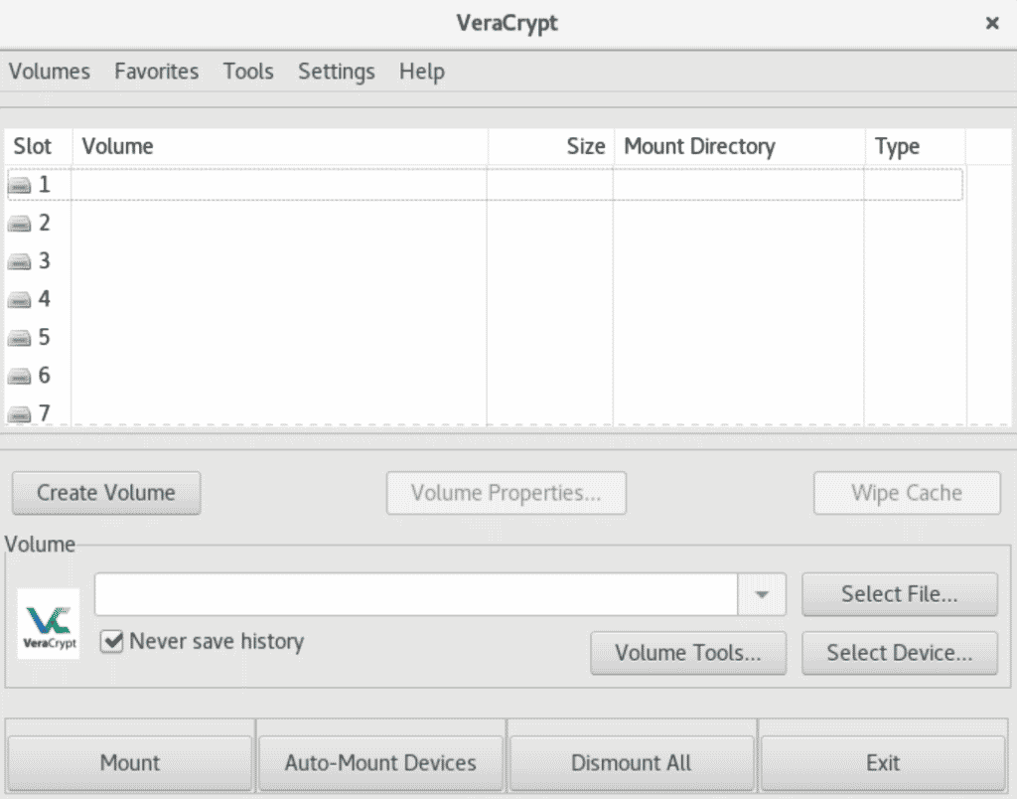
Task: Open the volume path history dropdown
Action: 762,594
